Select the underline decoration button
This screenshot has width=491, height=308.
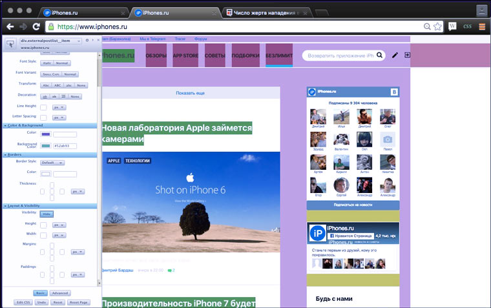coord(45,96)
